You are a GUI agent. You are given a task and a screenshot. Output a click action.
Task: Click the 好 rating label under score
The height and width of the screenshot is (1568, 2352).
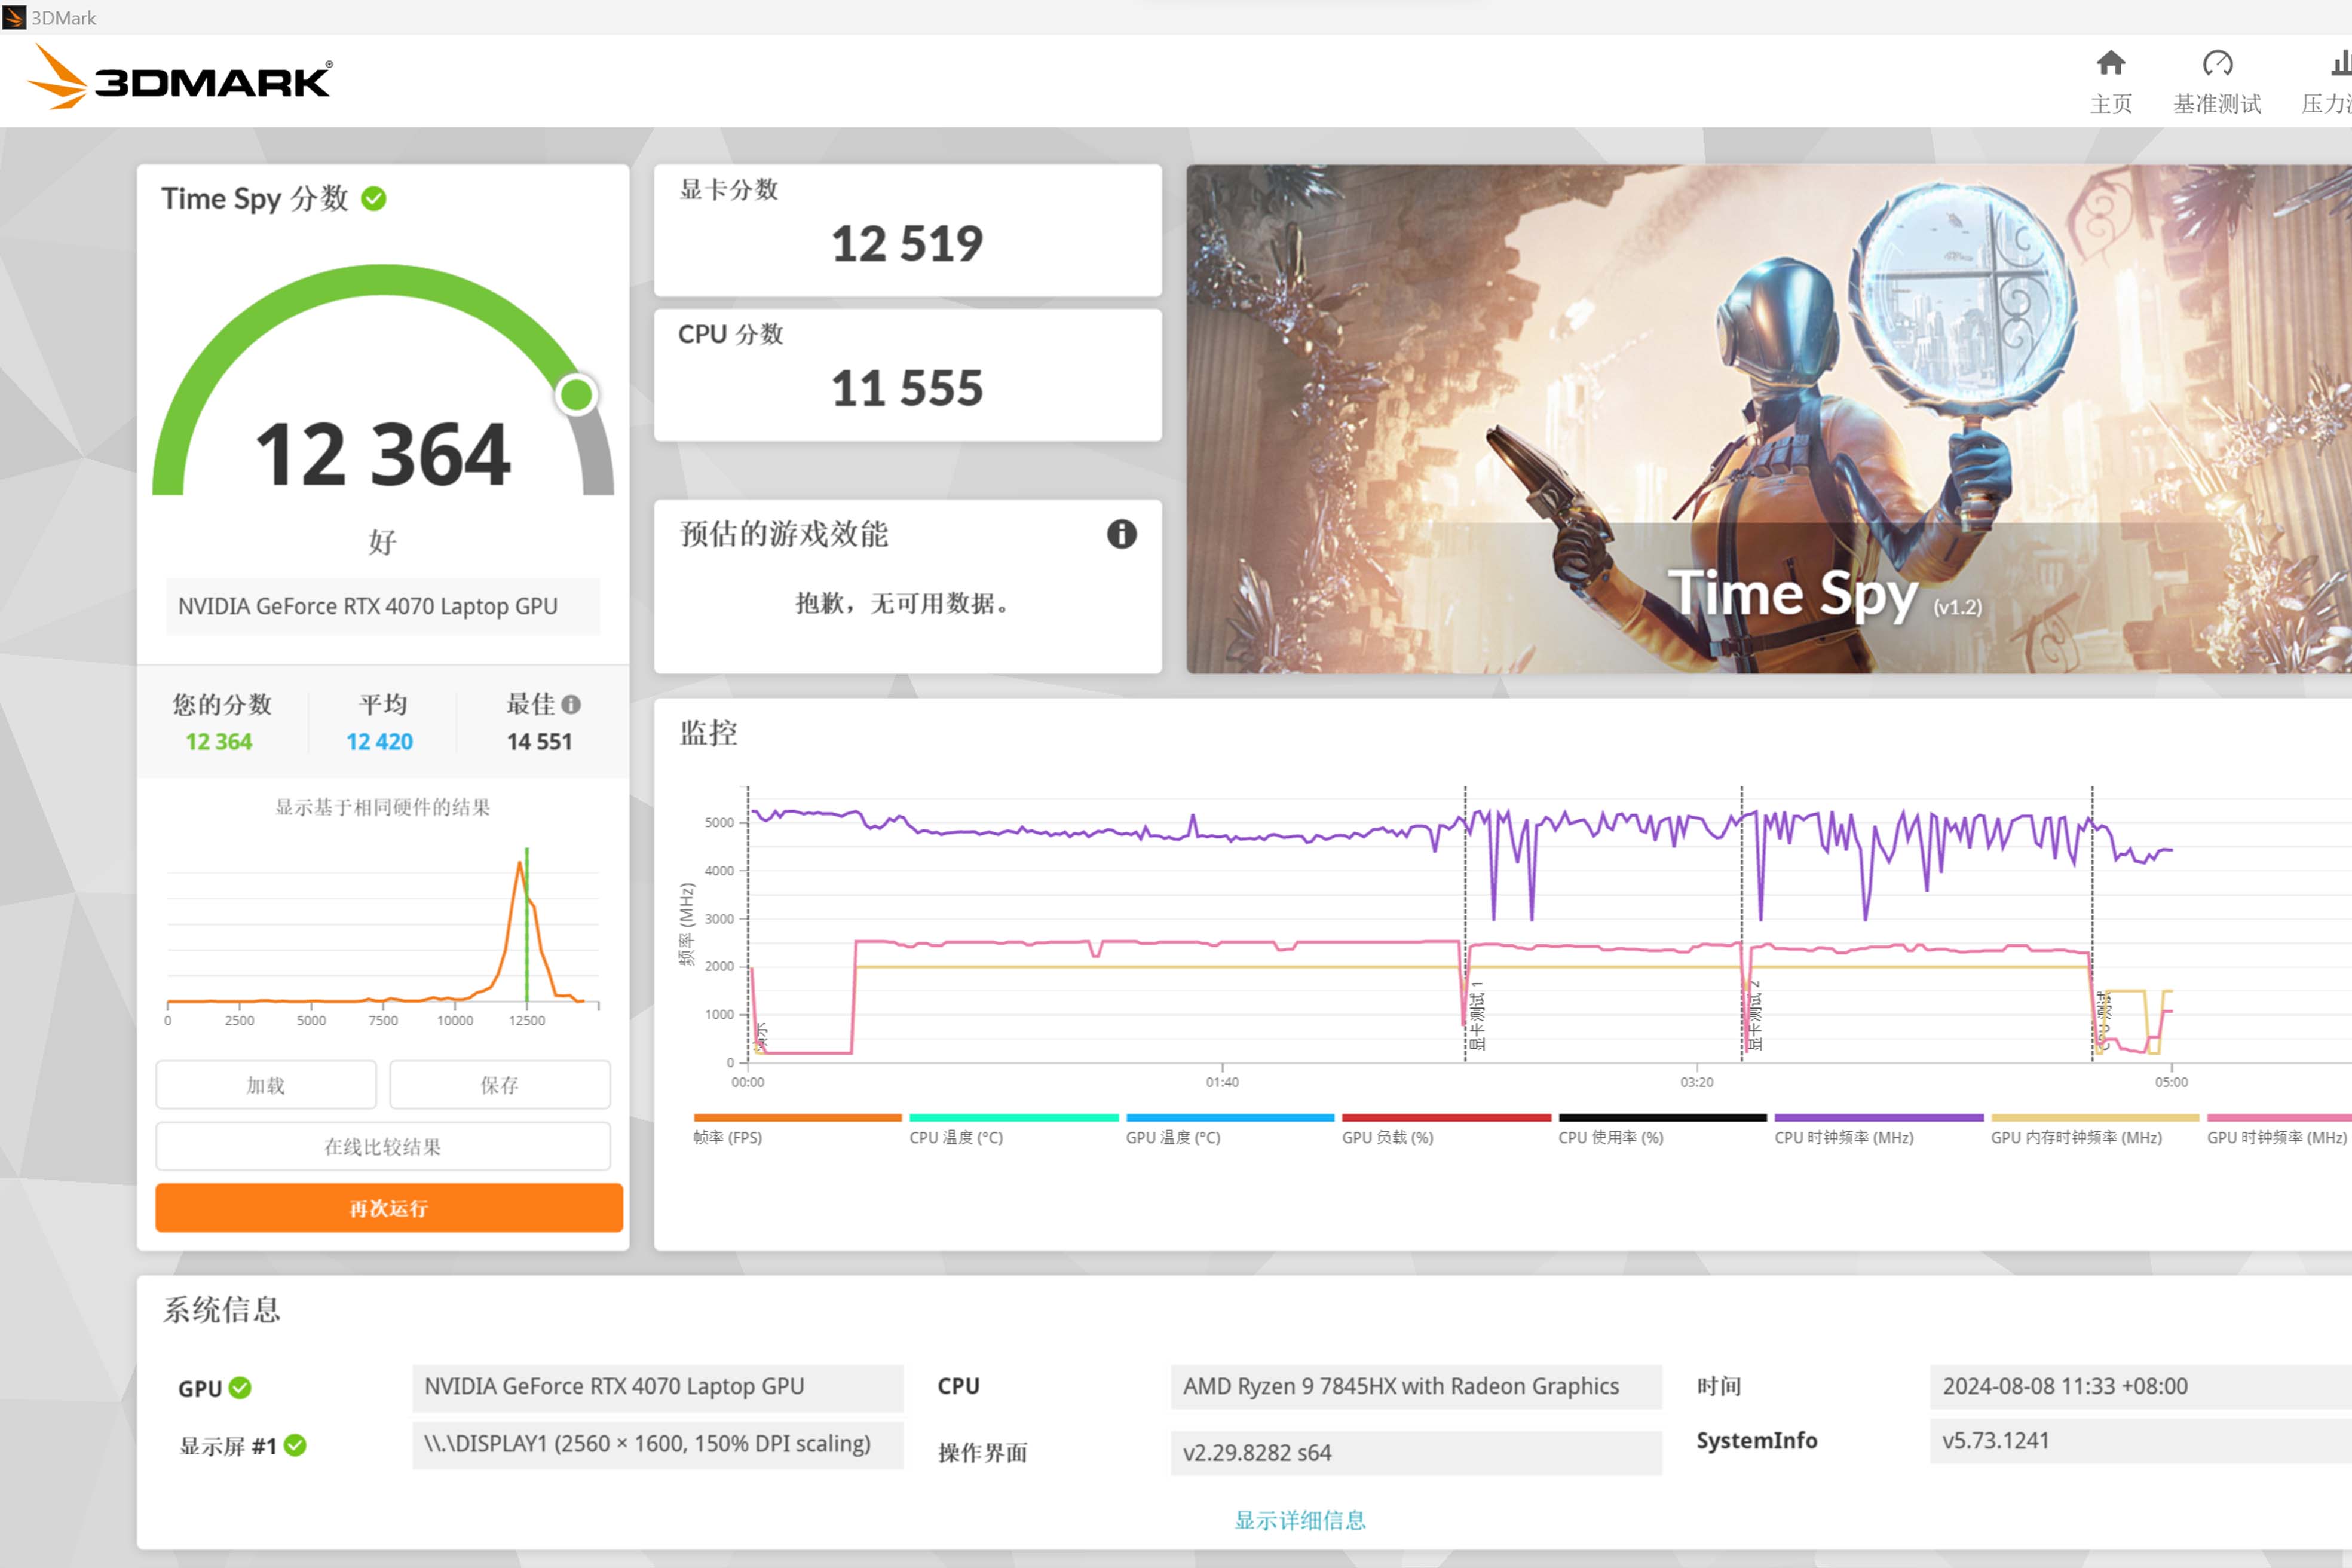click(383, 542)
